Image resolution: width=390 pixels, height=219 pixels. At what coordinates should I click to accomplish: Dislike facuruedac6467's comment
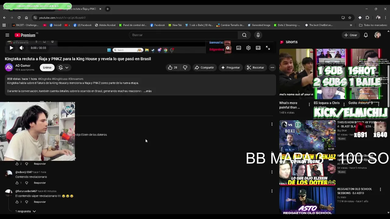(x=27, y=202)
